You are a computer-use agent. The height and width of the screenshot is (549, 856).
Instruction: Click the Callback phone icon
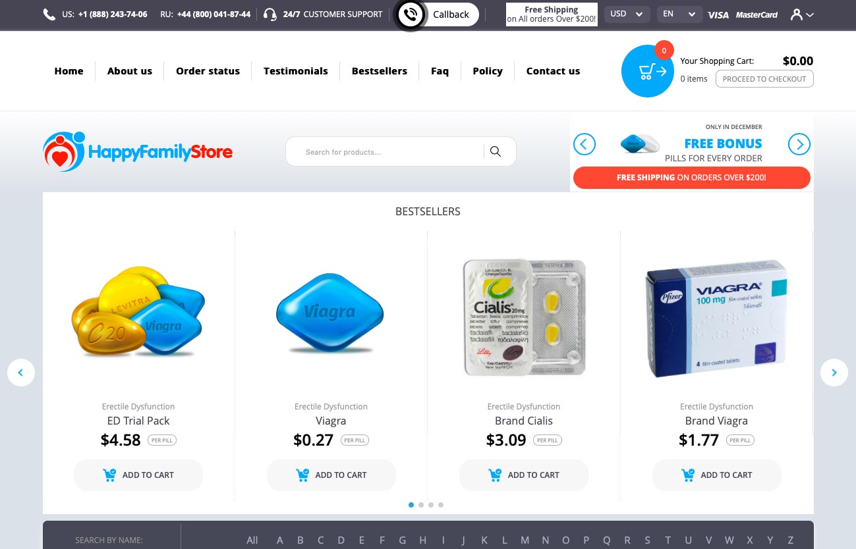[x=410, y=14]
